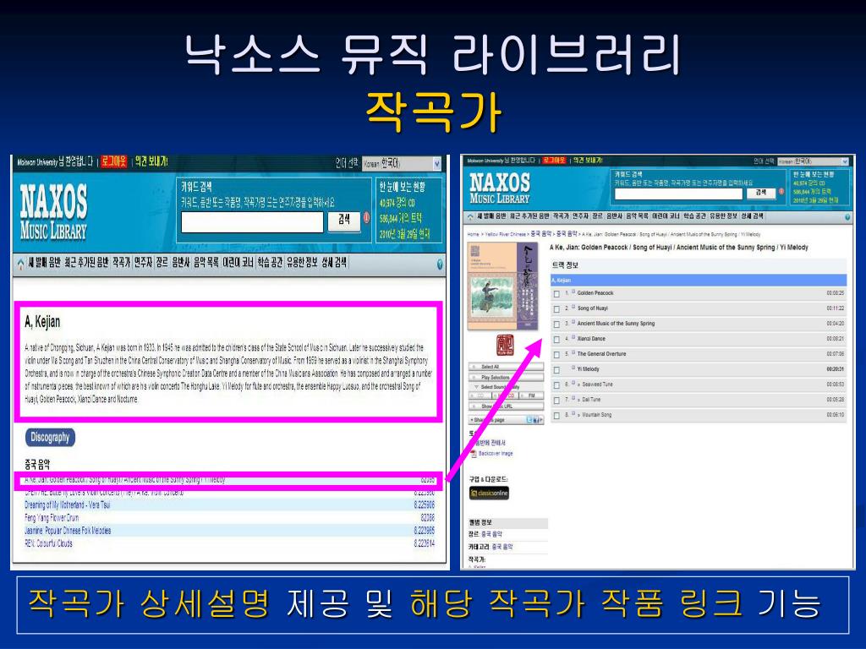Open 새 발매 음반 in right page nav bar

pyautogui.click(x=491, y=216)
